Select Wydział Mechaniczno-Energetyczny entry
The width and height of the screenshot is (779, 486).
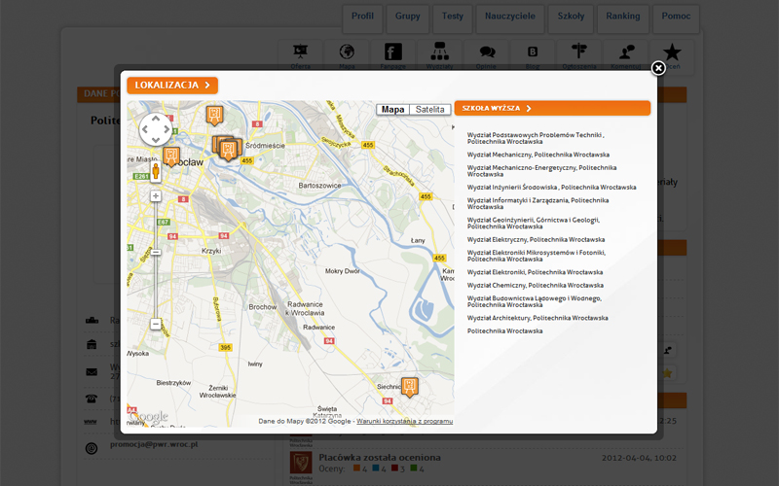(x=541, y=171)
